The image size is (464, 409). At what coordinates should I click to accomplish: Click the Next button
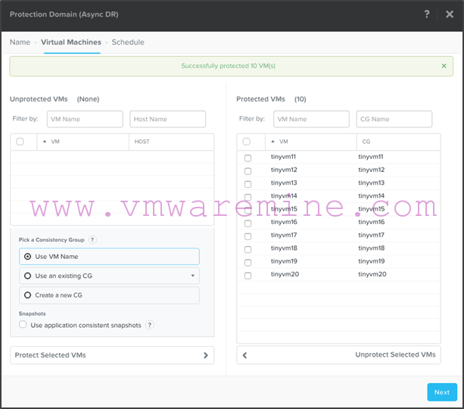point(442,392)
